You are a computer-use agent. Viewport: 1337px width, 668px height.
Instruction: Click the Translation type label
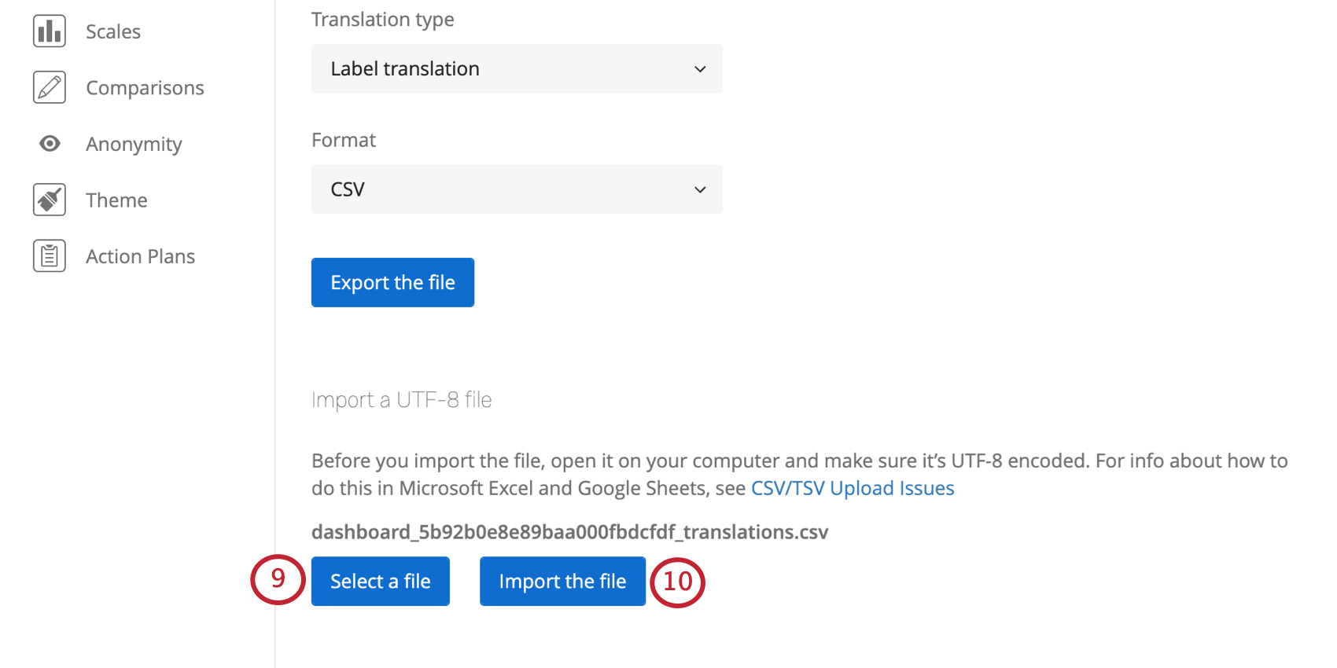click(382, 20)
